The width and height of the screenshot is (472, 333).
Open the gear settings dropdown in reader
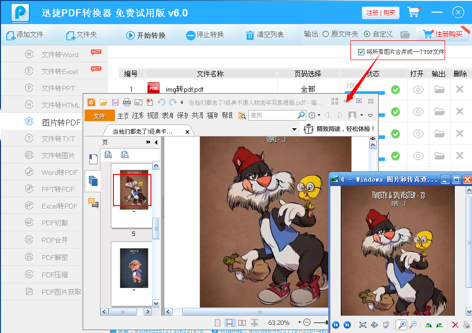(314, 115)
